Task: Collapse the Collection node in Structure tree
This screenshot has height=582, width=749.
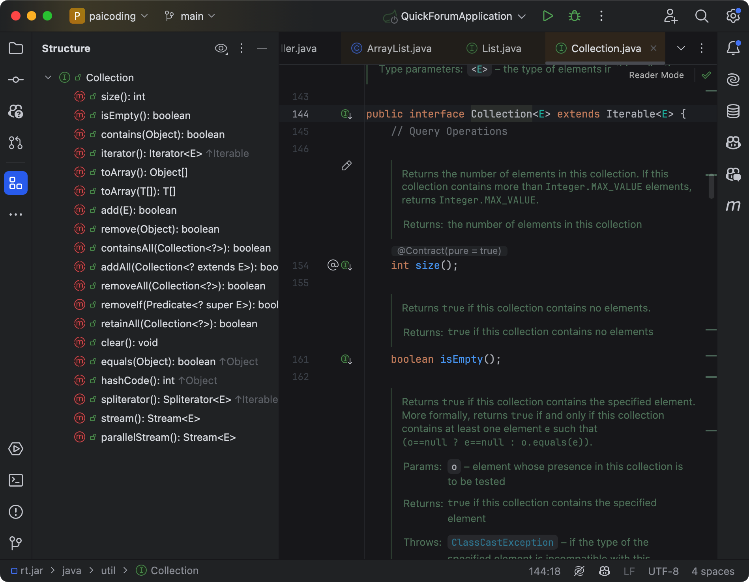Action: [48, 77]
